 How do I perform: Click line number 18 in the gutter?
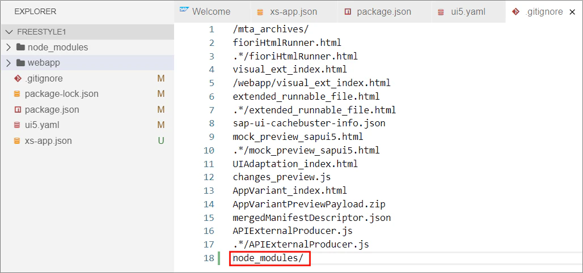click(x=209, y=258)
